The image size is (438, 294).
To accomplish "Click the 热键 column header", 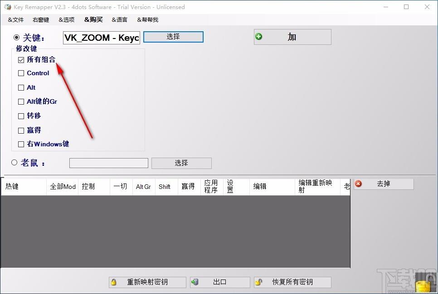I will click(12, 187).
